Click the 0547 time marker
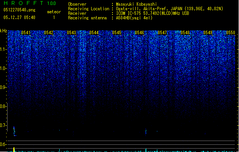239x152 pixels. (x=162, y=33)
